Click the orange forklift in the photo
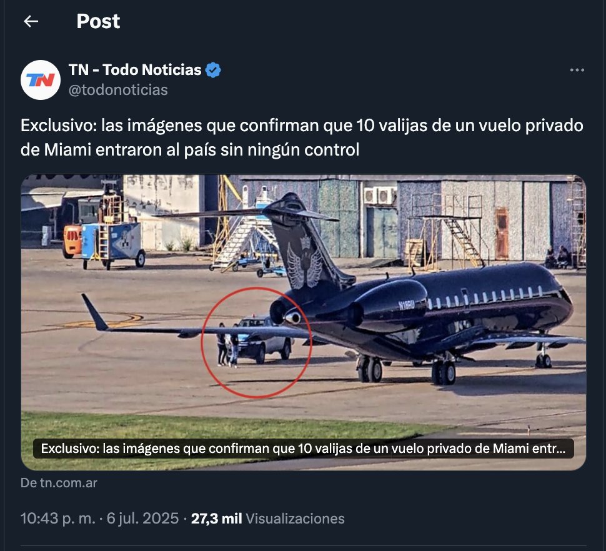This screenshot has width=606, height=551. (x=72, y=241)
